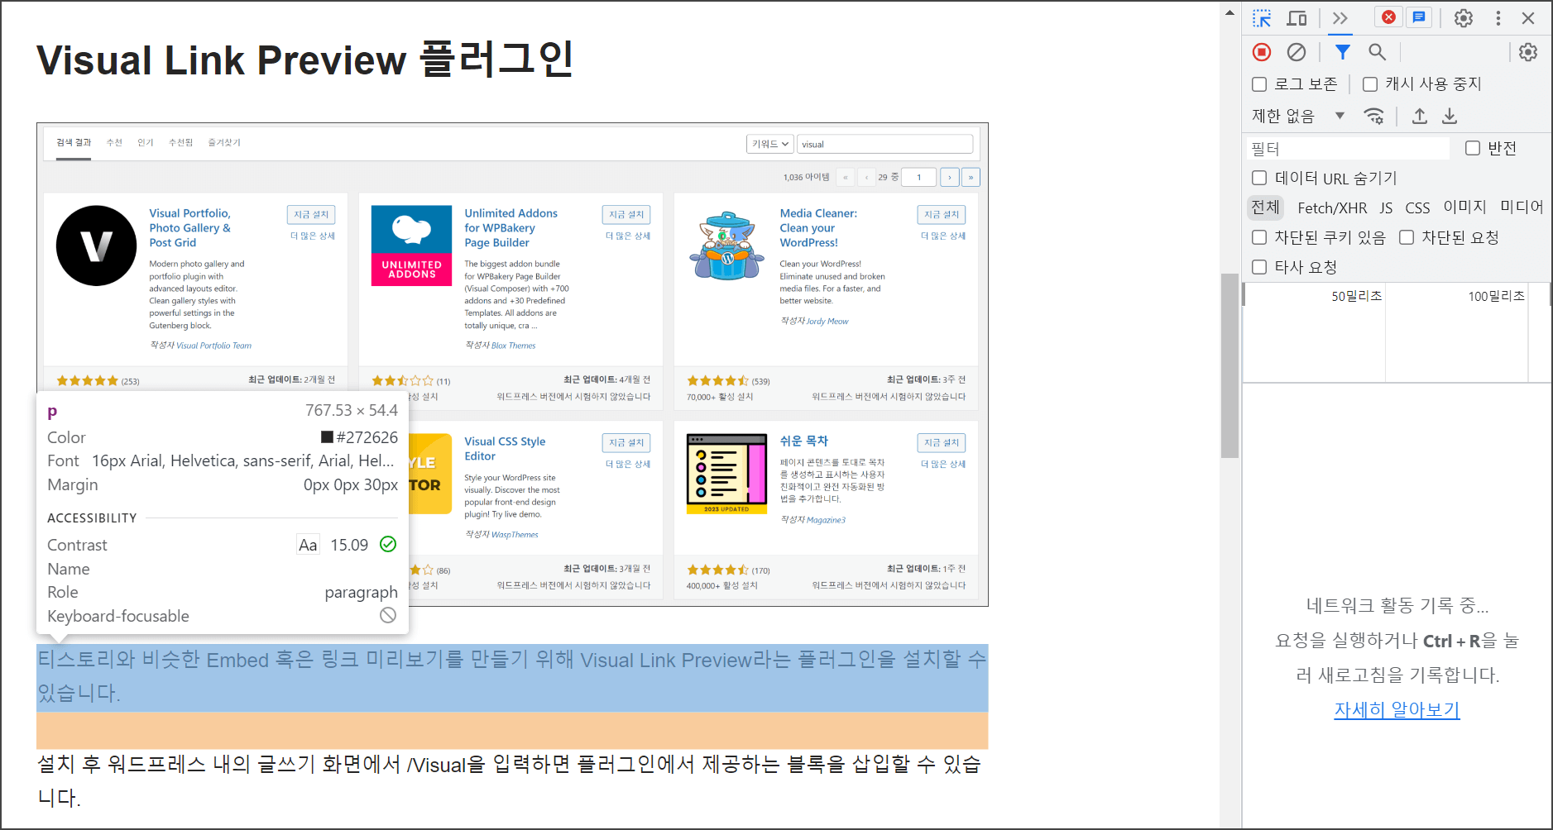
Task: Close the DevTools panel
Action: pyautogui.click(x=1528, y=18)
